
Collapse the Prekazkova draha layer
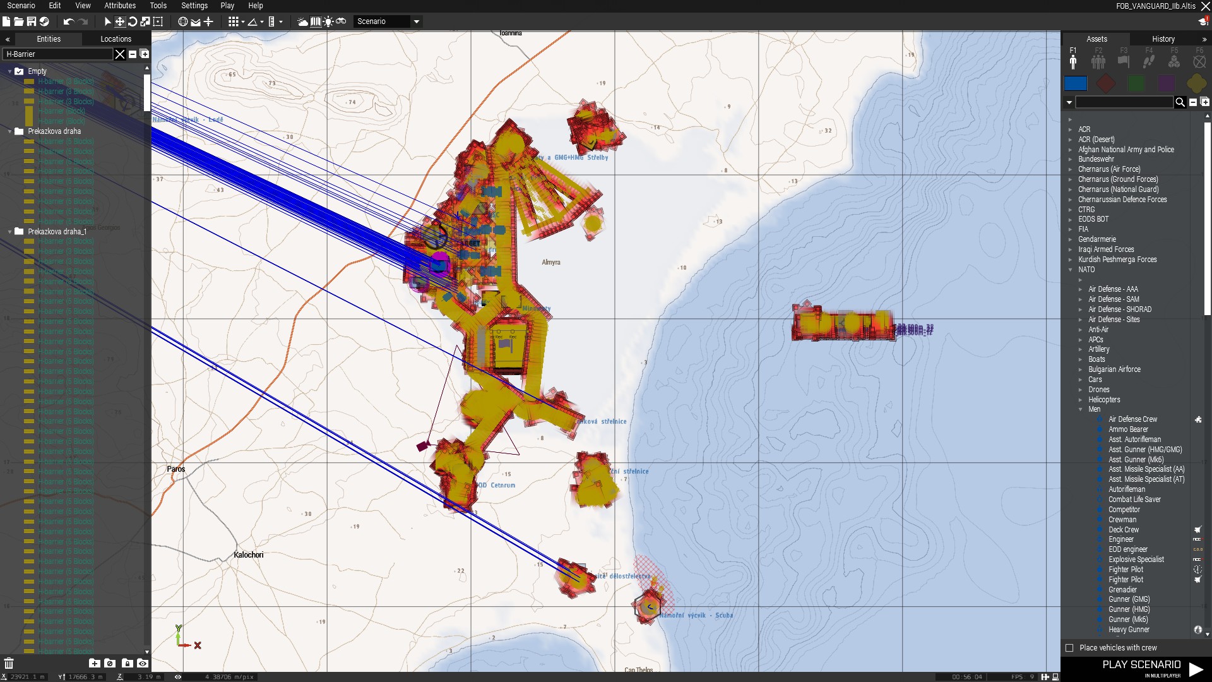(x=9, y=131)
